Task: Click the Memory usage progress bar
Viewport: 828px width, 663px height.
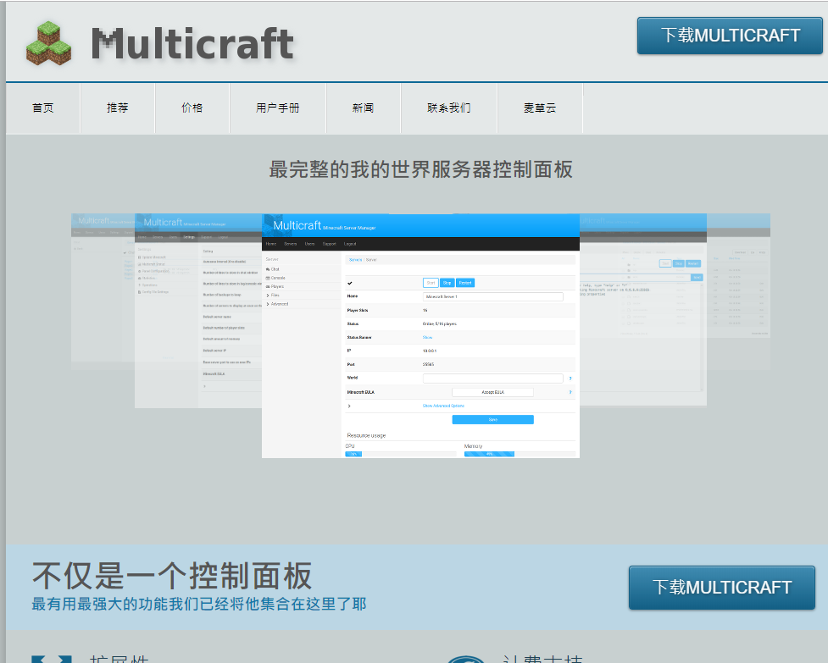Action: pyautogui.click(x=520, y=454)
